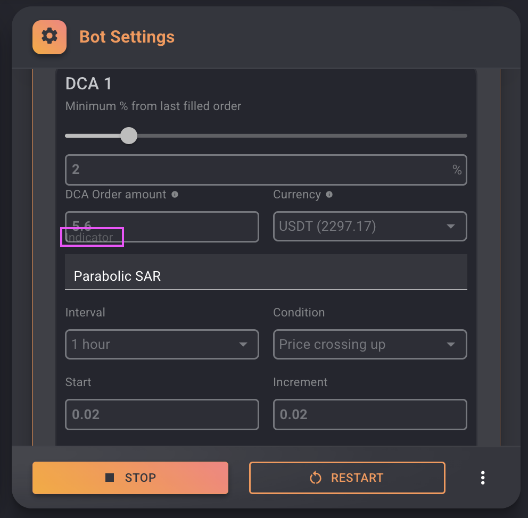Open the three-dot more options menu
The image size is (528, 518).
pos(483,478)
